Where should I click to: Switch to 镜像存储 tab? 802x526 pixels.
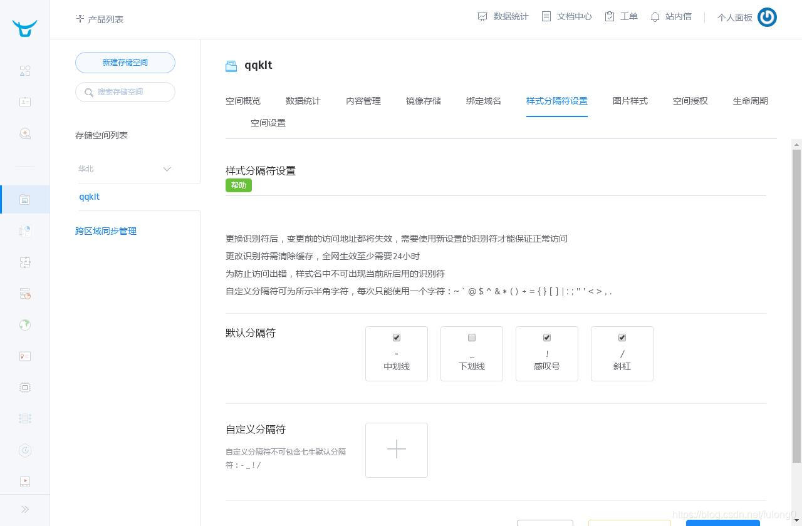coord(424,101)
